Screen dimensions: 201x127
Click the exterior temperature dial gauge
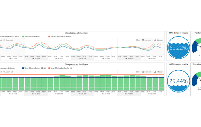[198, 46]
